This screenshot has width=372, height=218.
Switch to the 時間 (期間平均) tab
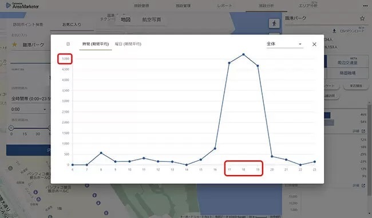96,44
